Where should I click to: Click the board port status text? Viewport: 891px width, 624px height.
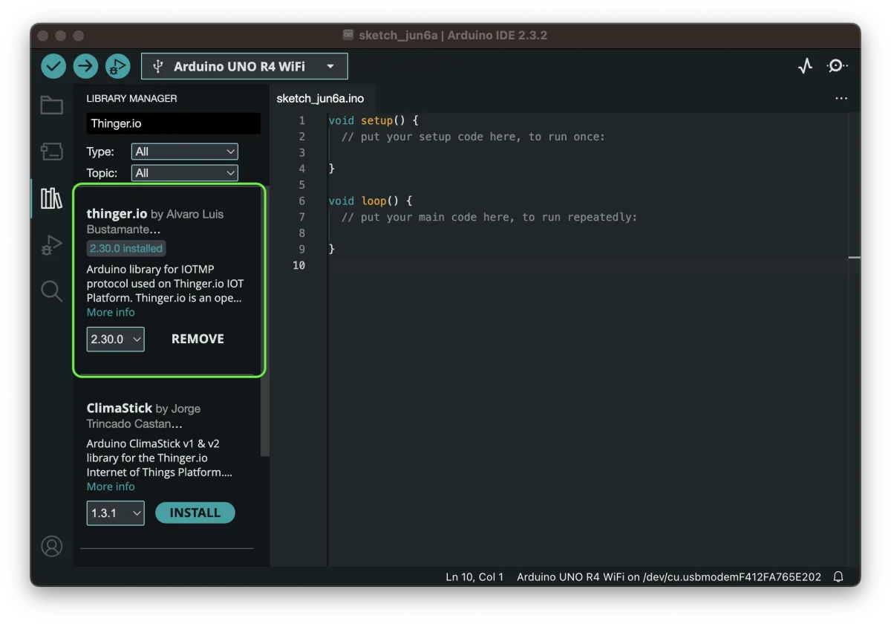[x=669, y=576]
